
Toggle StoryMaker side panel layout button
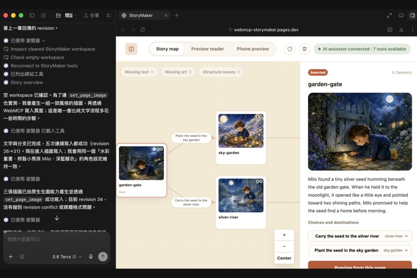(x=131, y=49)
